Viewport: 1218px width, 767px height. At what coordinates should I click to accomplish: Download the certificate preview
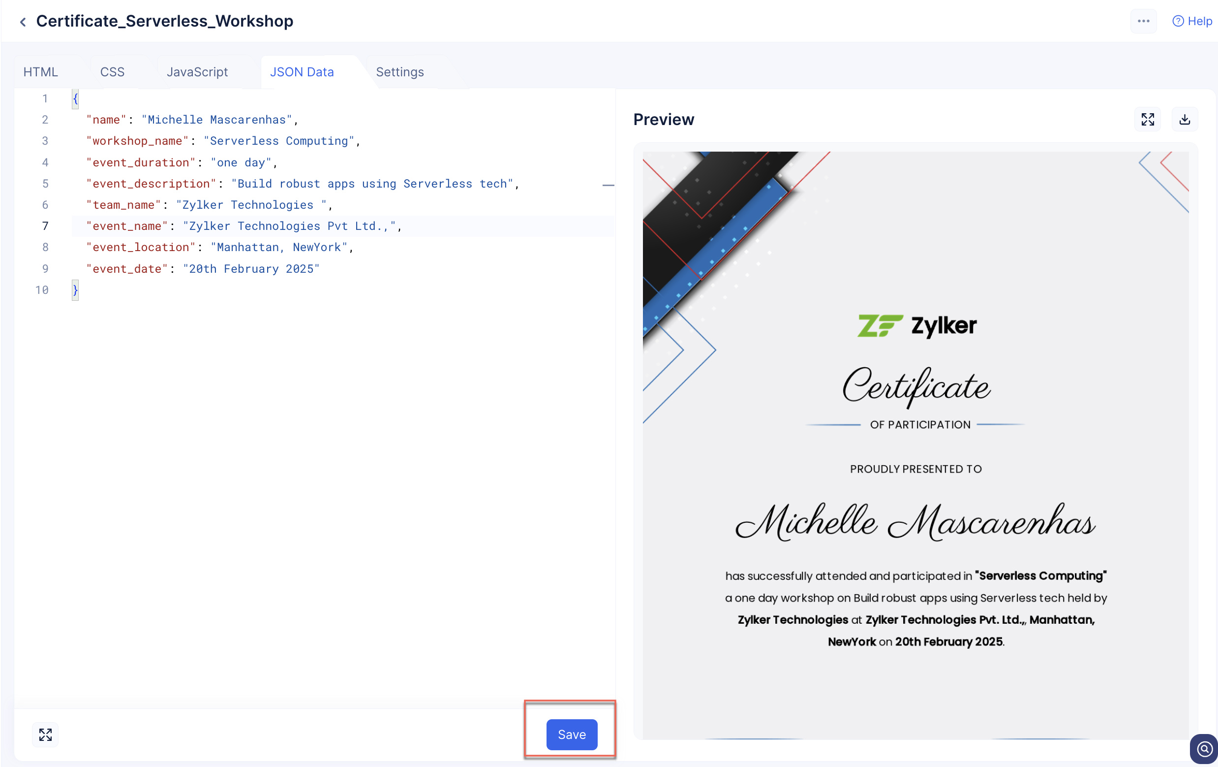click(1184, 120)
